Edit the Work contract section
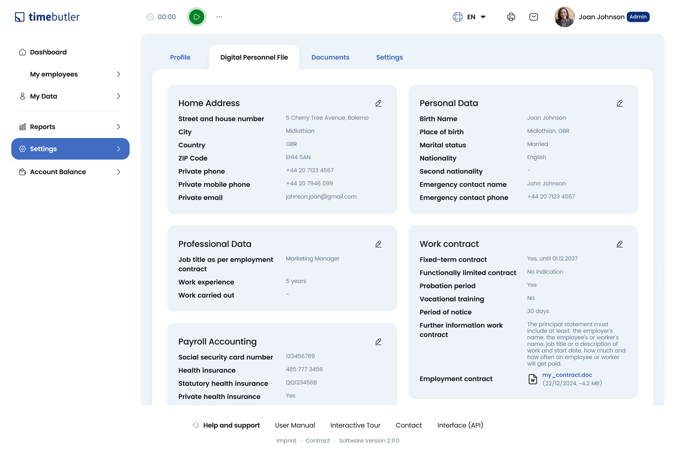The height and width of the screenshot is (459, 676). click(x=620, y=244)
